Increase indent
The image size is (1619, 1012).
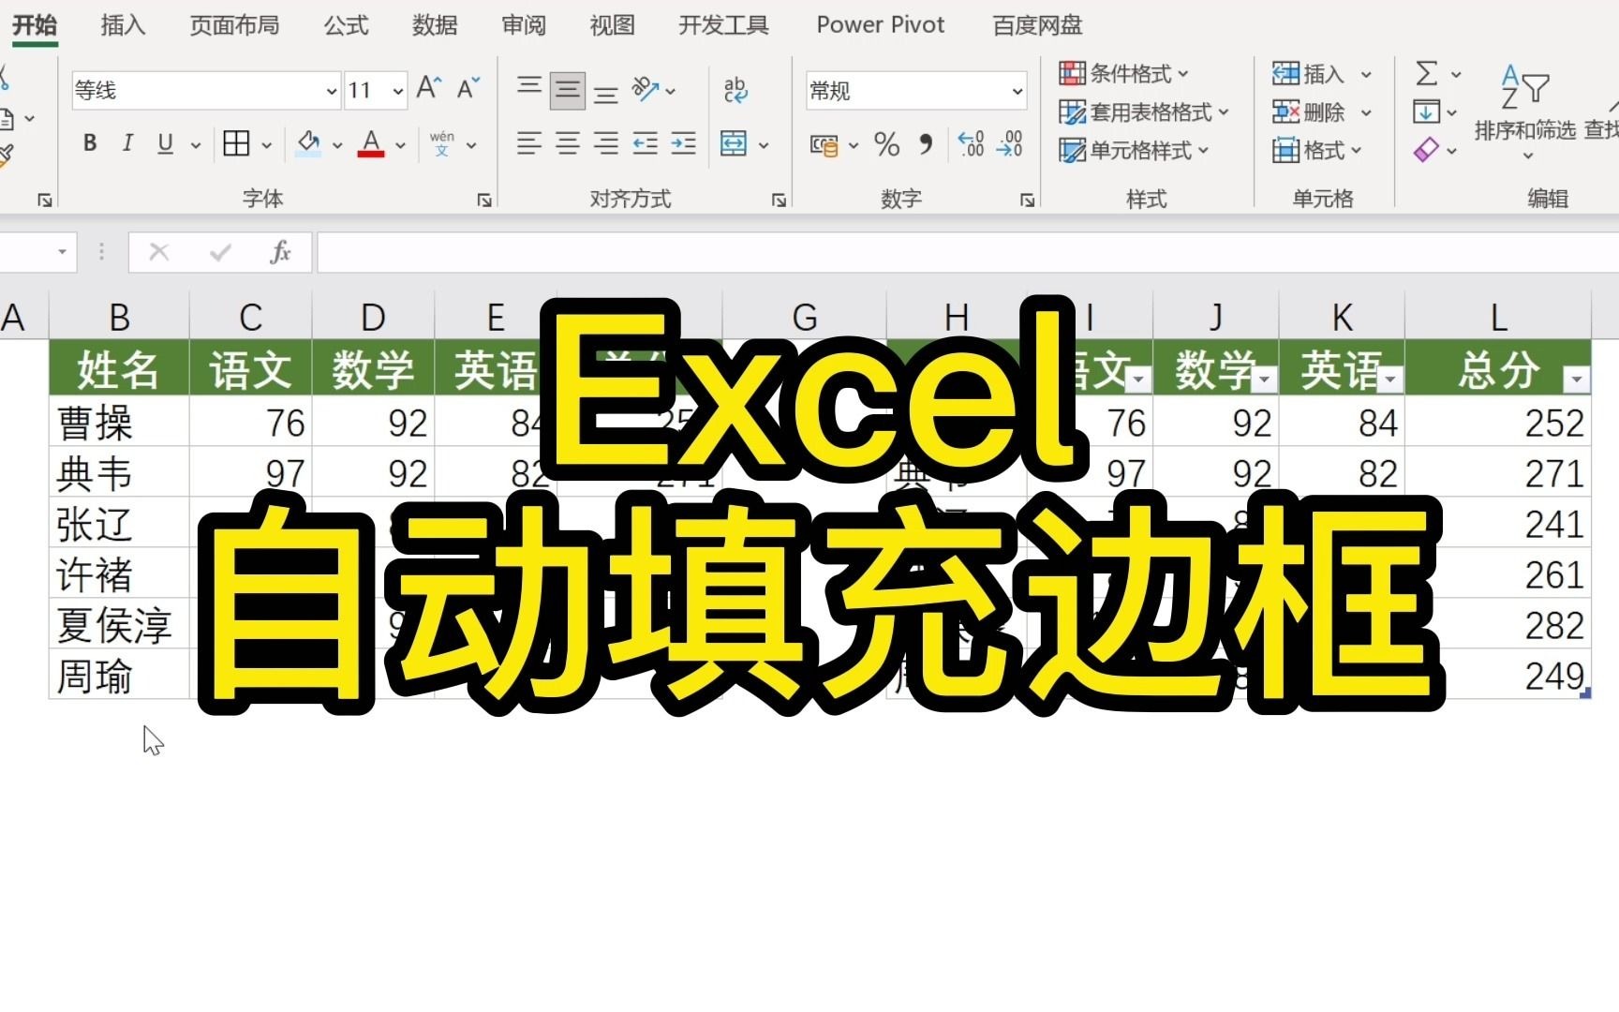(684, 143)
